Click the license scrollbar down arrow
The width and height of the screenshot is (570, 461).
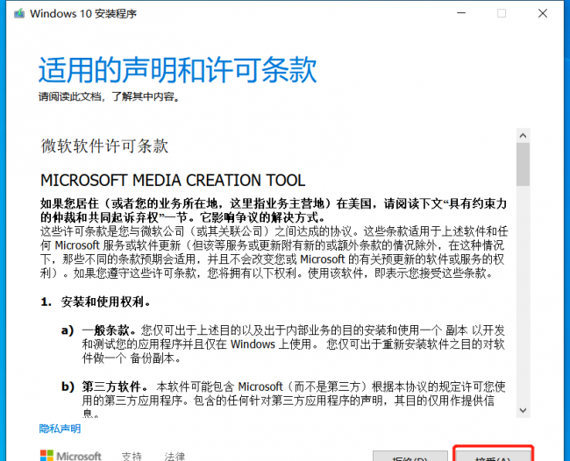point(524,410)
